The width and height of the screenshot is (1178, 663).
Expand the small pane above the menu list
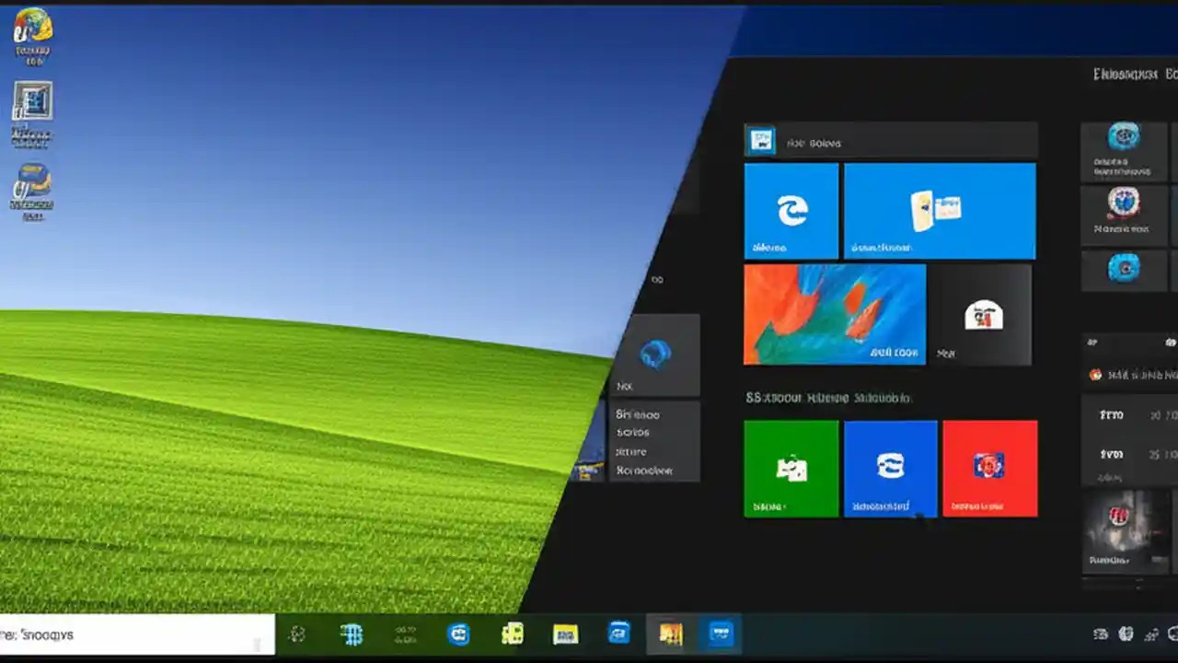pos(654,356)
